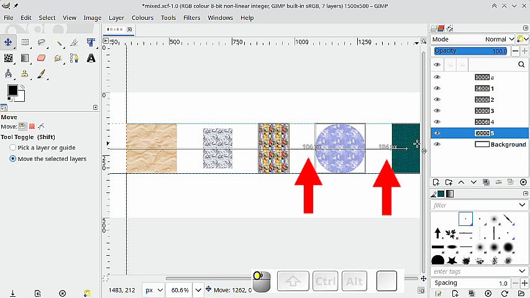Select the Clone stamp tool

click(25, 74)
